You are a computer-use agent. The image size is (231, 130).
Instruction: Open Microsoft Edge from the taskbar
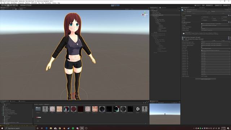(47, 129)
